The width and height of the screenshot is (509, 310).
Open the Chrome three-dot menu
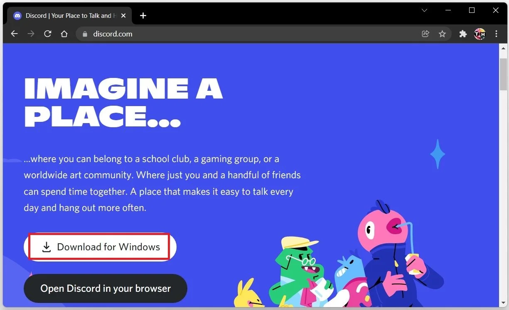coord(496,34)
